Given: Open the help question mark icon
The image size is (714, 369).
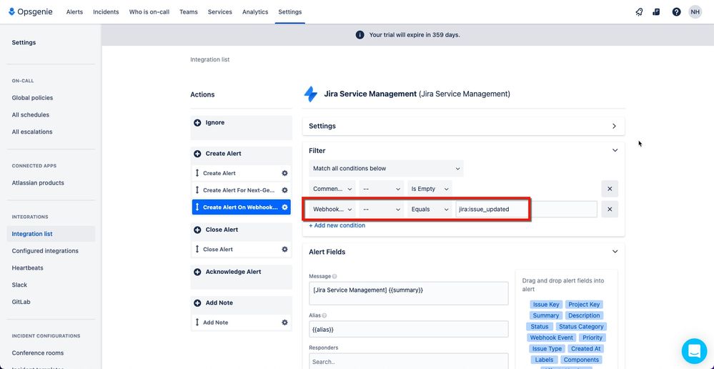Looking at the screenshot, I should [x=676, y=12].
